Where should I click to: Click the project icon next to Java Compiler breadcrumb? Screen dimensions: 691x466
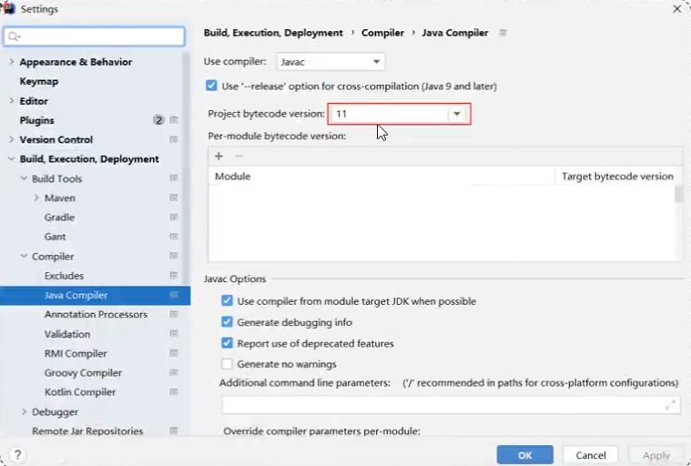tap(503, 33)
